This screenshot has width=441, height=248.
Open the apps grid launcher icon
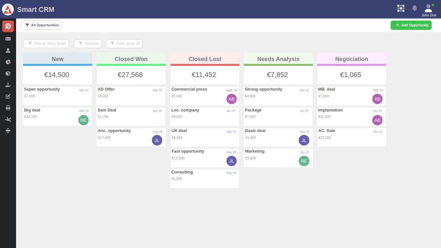click(401, 7)
